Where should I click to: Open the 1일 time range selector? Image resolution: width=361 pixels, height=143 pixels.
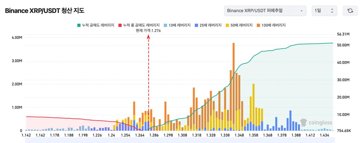[x=324, y=11]
